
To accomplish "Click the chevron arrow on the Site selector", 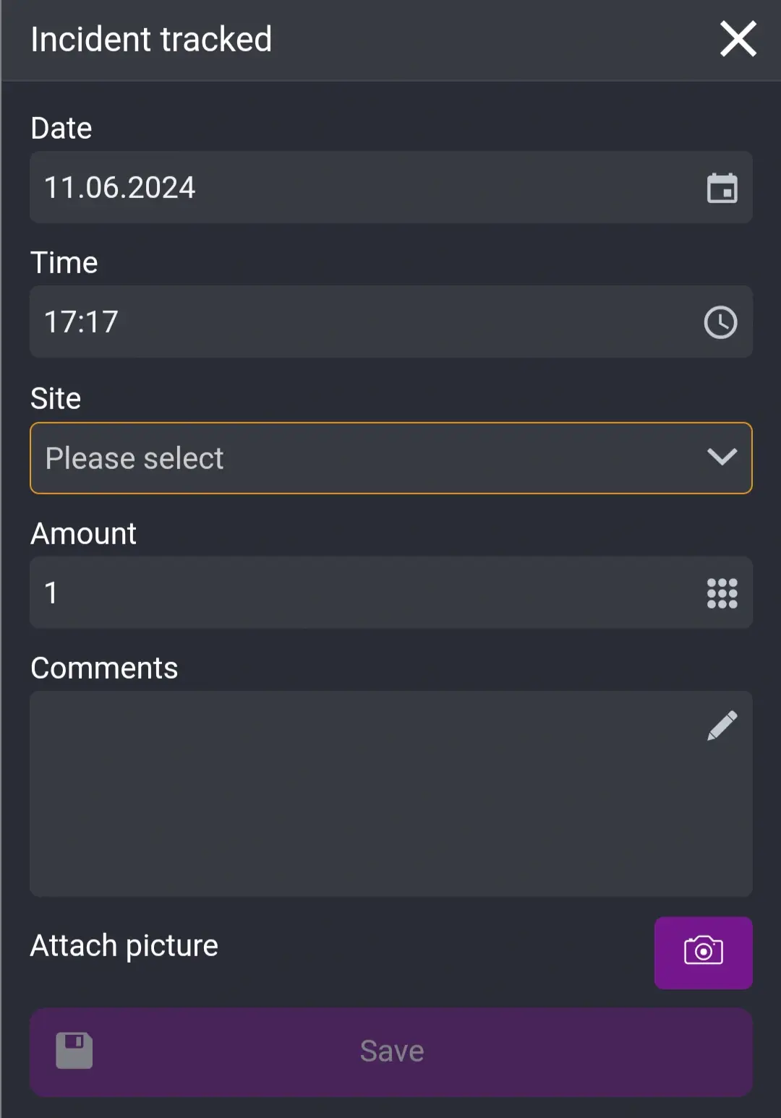I will coord(720,458).
